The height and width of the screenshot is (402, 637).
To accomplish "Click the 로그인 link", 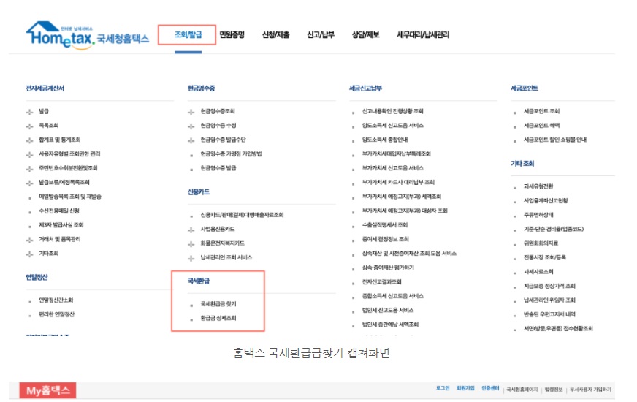I will point(443,388).
